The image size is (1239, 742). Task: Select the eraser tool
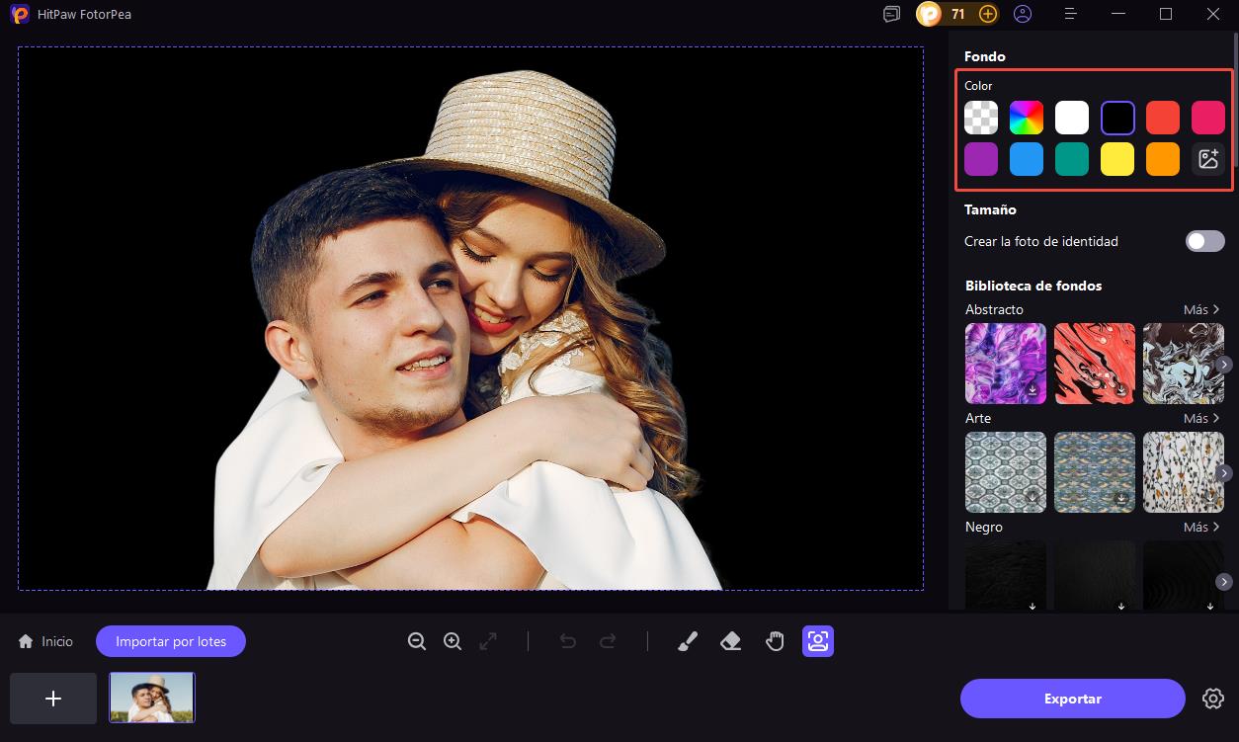[x=731, y=642]
